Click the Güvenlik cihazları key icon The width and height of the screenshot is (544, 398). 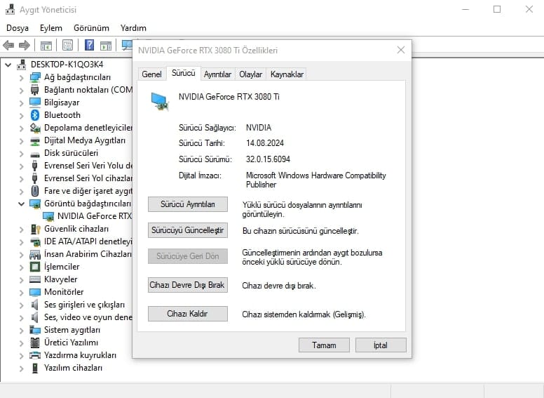(35, 229)
